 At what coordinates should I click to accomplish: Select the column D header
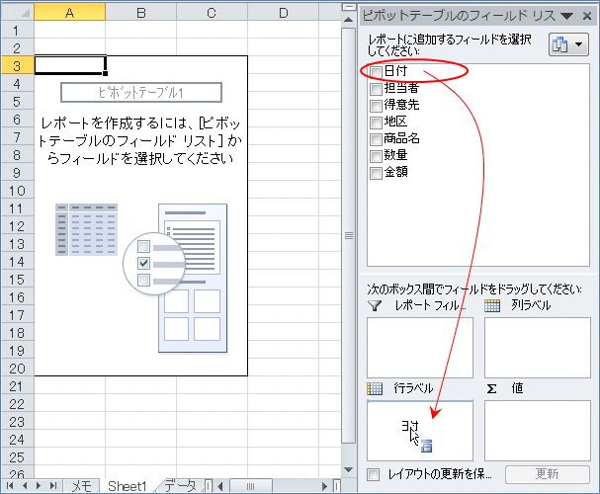pos(283,13)
